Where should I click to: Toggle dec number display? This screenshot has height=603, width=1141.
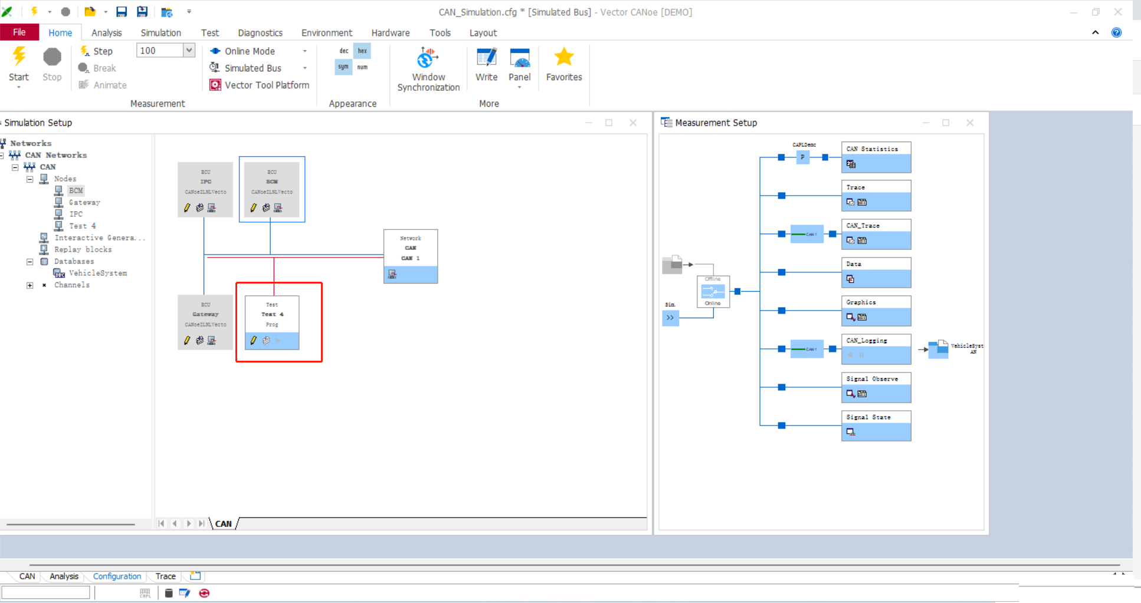(343, 51)
